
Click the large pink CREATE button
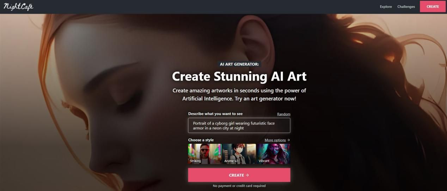tap(239, 175)
